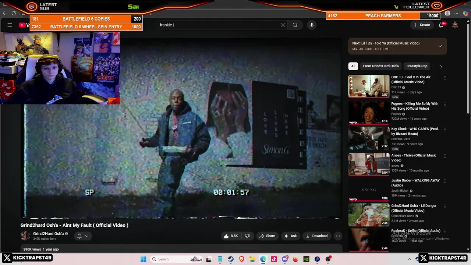Open options for 'Feel It In The Air' video

pyautogui.click(x=445, y=78)
